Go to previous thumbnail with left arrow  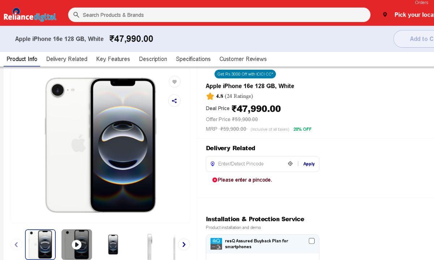point(16,244)
